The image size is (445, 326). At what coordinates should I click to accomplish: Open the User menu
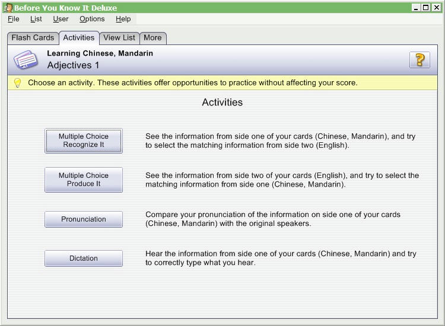(x=61, y=19)
